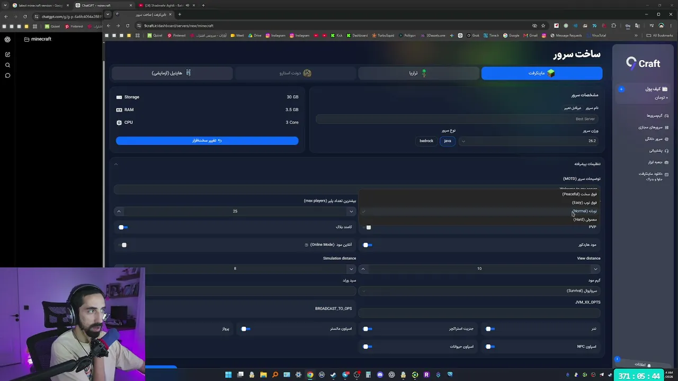Open Kick bookmark
The image size is (678, 381).
click(337, 35)
